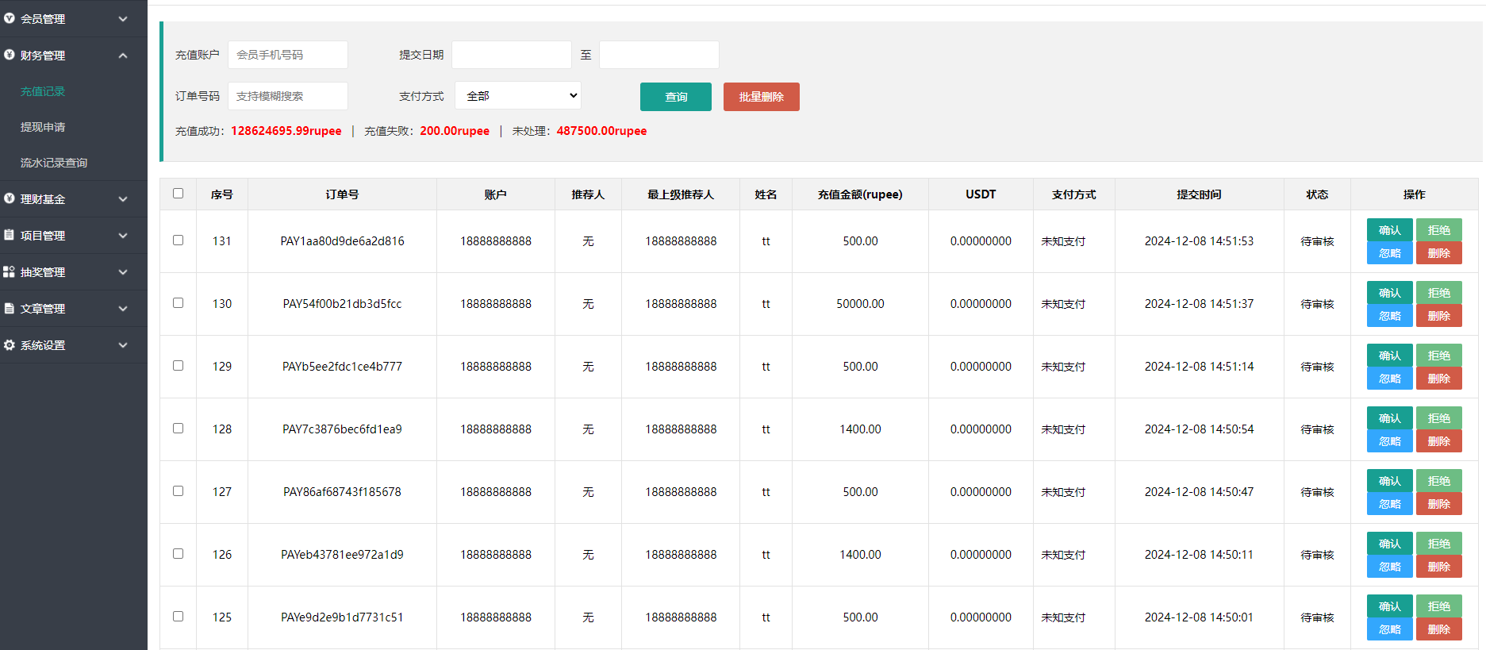This screenshot has width=1486, height=650.
Task: Check the checkbox for order row 131
Action: (x=179, y=240)
